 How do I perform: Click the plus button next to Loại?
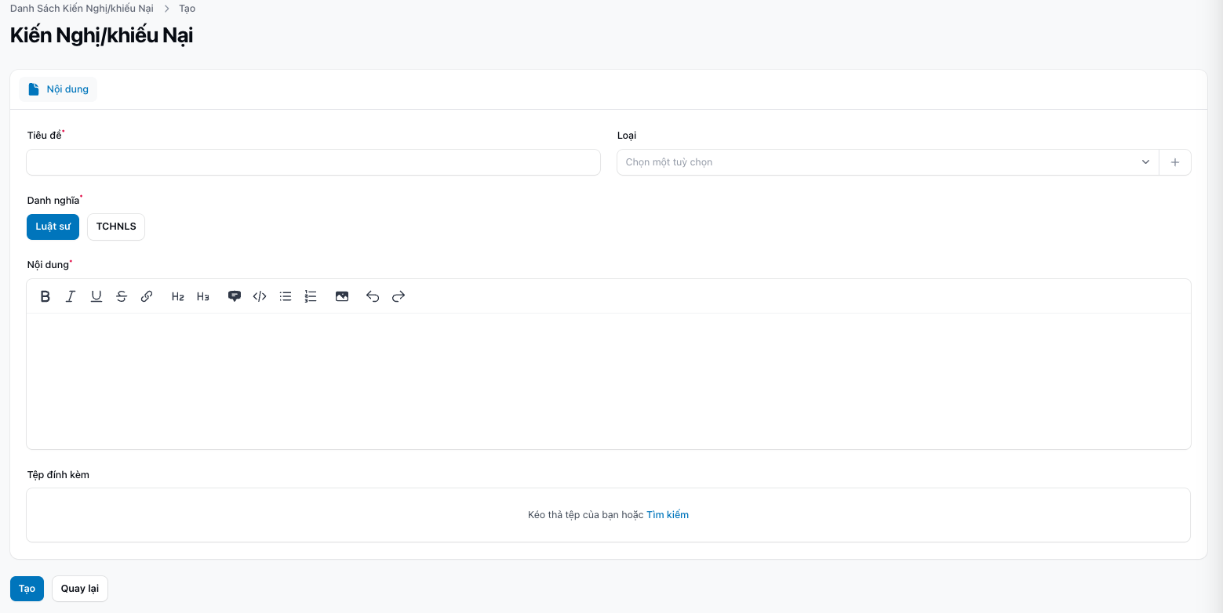[1175, 162]
